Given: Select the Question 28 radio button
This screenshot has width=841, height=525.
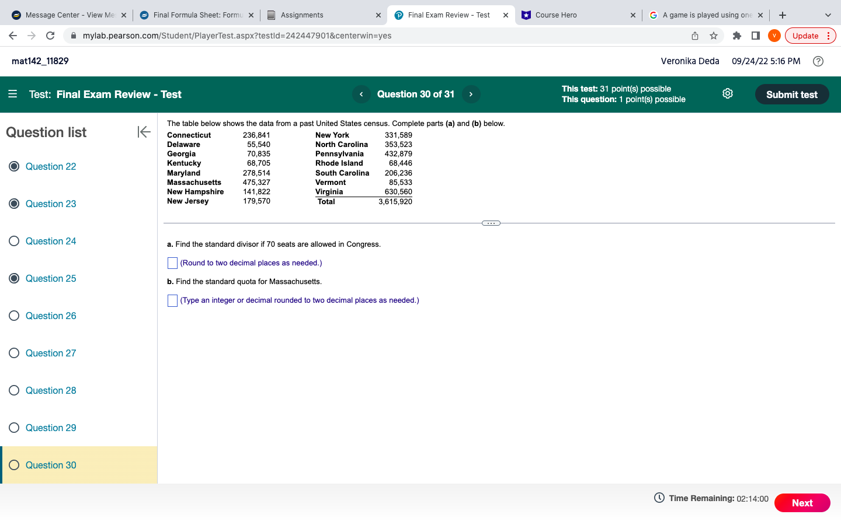Looking at the screenshot, I should [14, 390].
